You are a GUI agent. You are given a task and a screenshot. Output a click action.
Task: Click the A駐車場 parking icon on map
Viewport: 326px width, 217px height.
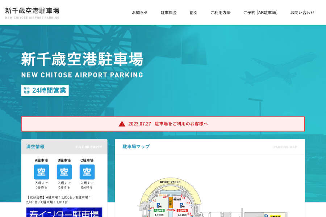[159, 205]
